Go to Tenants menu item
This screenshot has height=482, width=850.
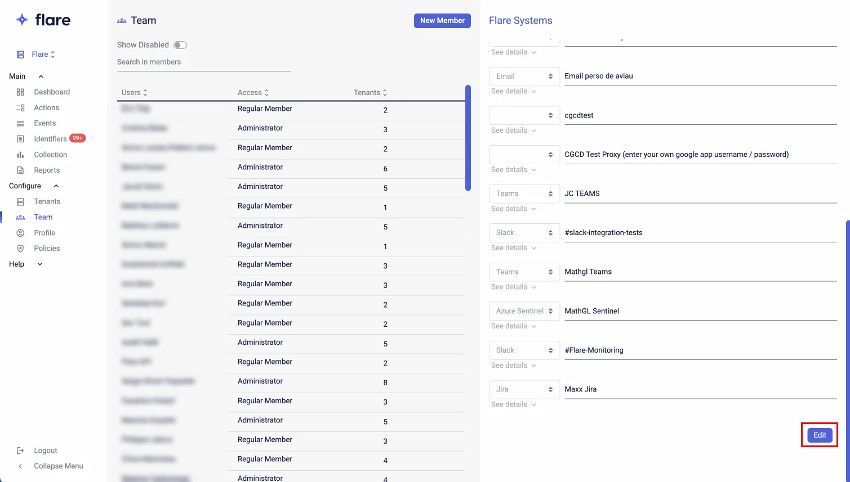tap(47, 201)
